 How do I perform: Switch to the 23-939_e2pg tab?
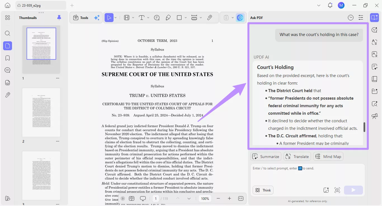[41, 5]
